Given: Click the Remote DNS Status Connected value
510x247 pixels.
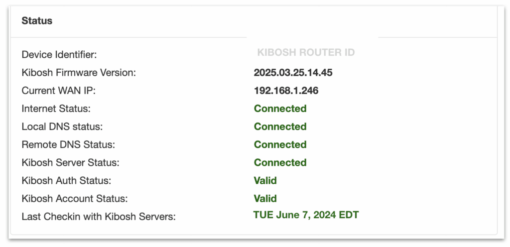Looking at the screenshot, I should click(280, 144).
